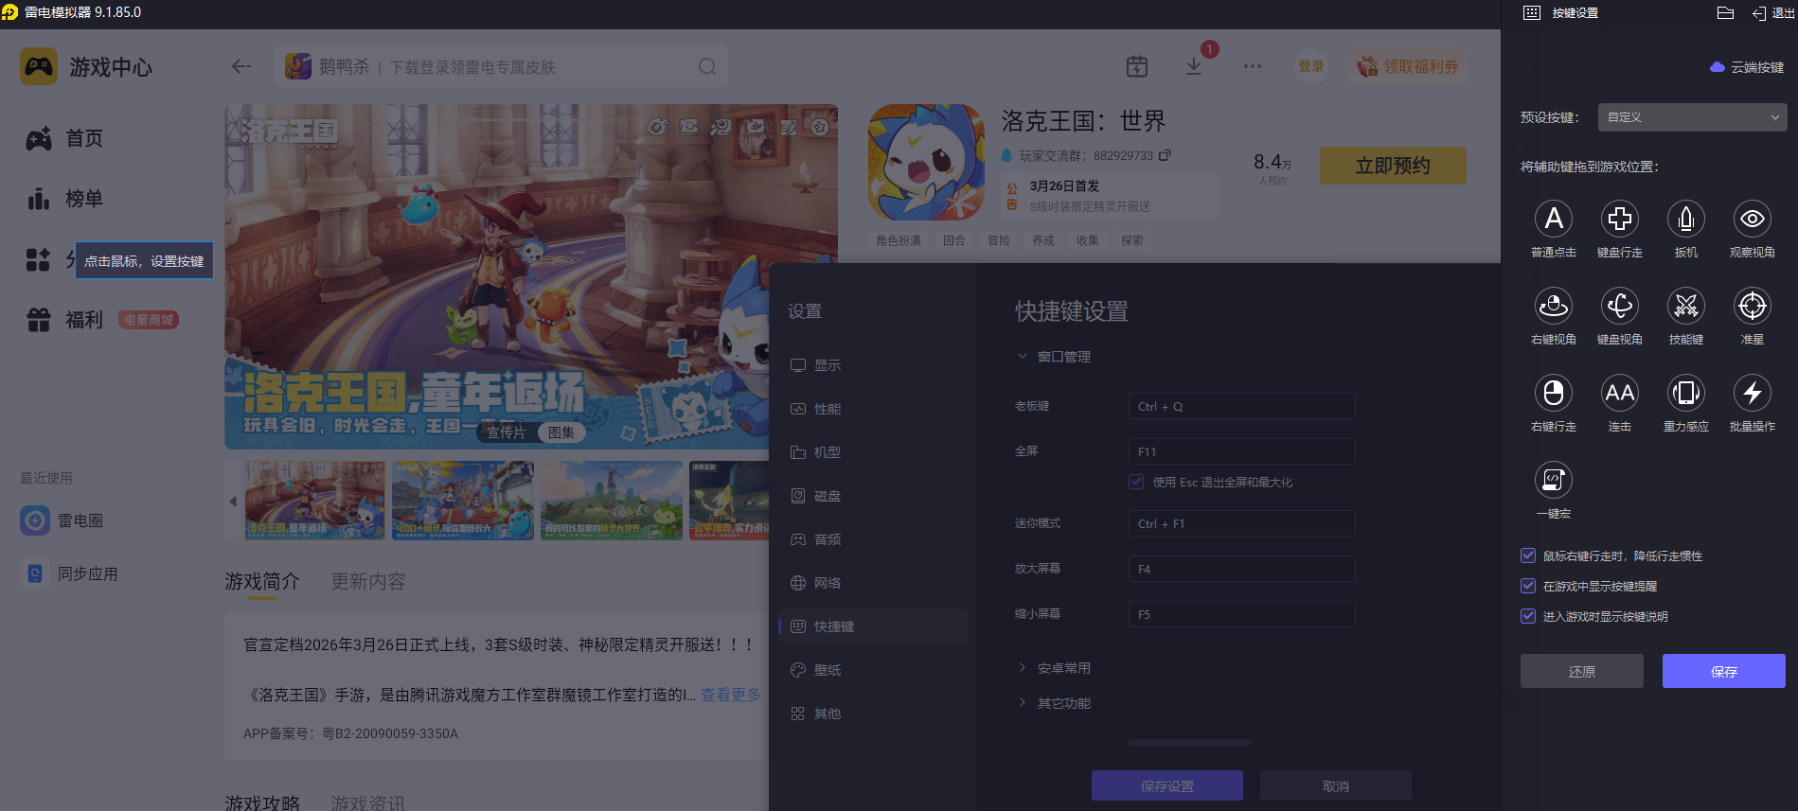Screen dimensions: 1798x811
Task: Open the 壁纸 settings tab
Action: pos(872,670)
